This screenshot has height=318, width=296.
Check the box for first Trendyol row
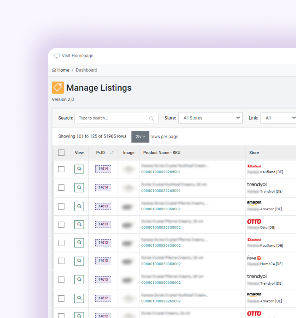(61, 188)
